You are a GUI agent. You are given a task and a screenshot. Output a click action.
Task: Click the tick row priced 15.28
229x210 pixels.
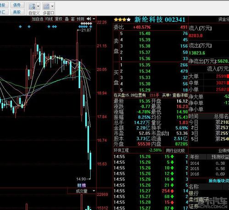[x=151, y=202]
